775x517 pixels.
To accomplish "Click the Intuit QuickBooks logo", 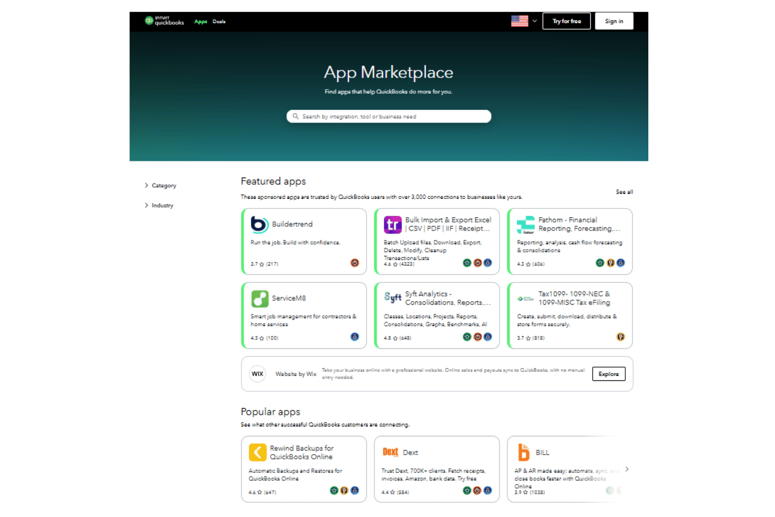I will click(x=164, y=21).
